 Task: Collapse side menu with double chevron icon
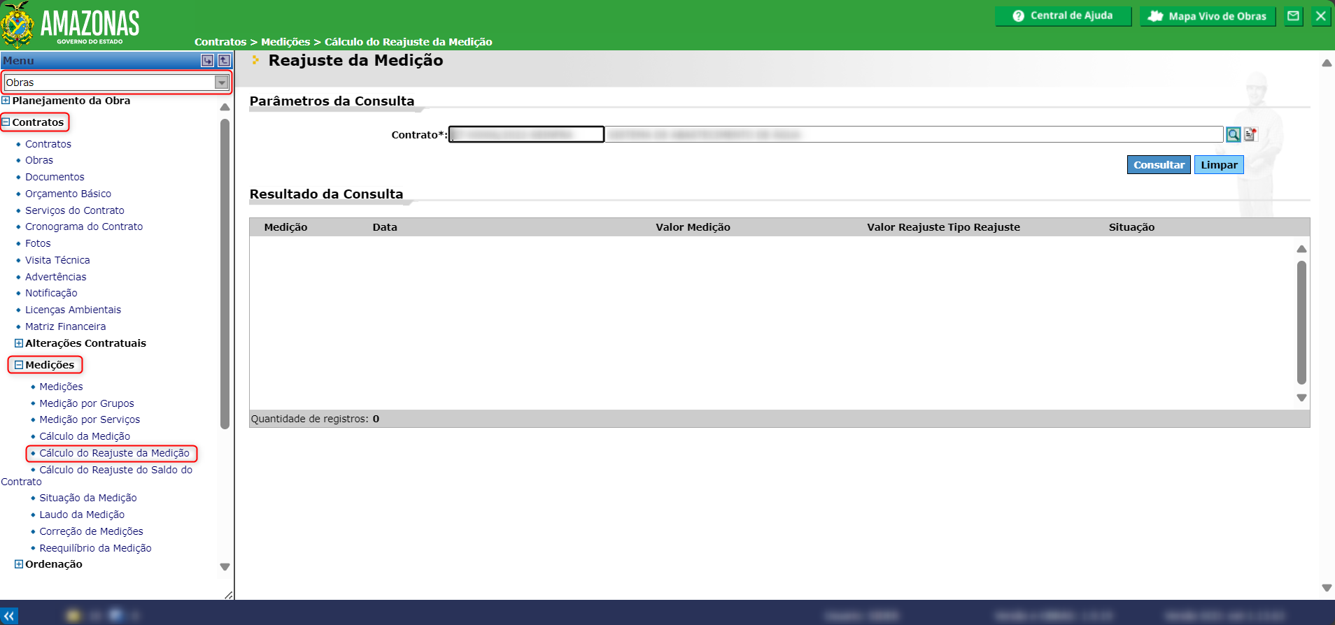pyautogui.click(x=9, y=616)
